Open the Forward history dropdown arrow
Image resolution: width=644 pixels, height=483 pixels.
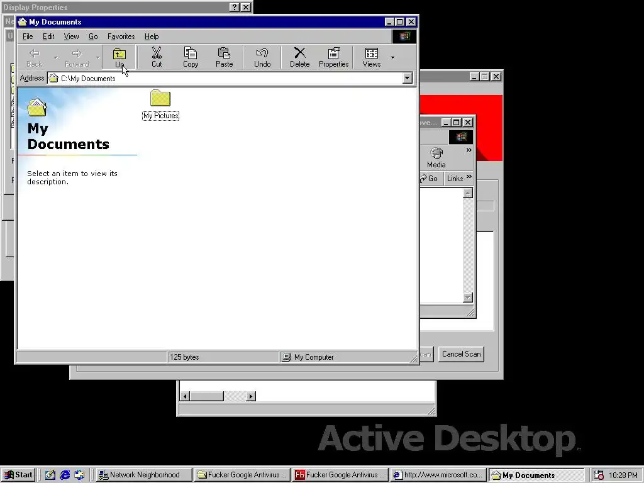97,57
